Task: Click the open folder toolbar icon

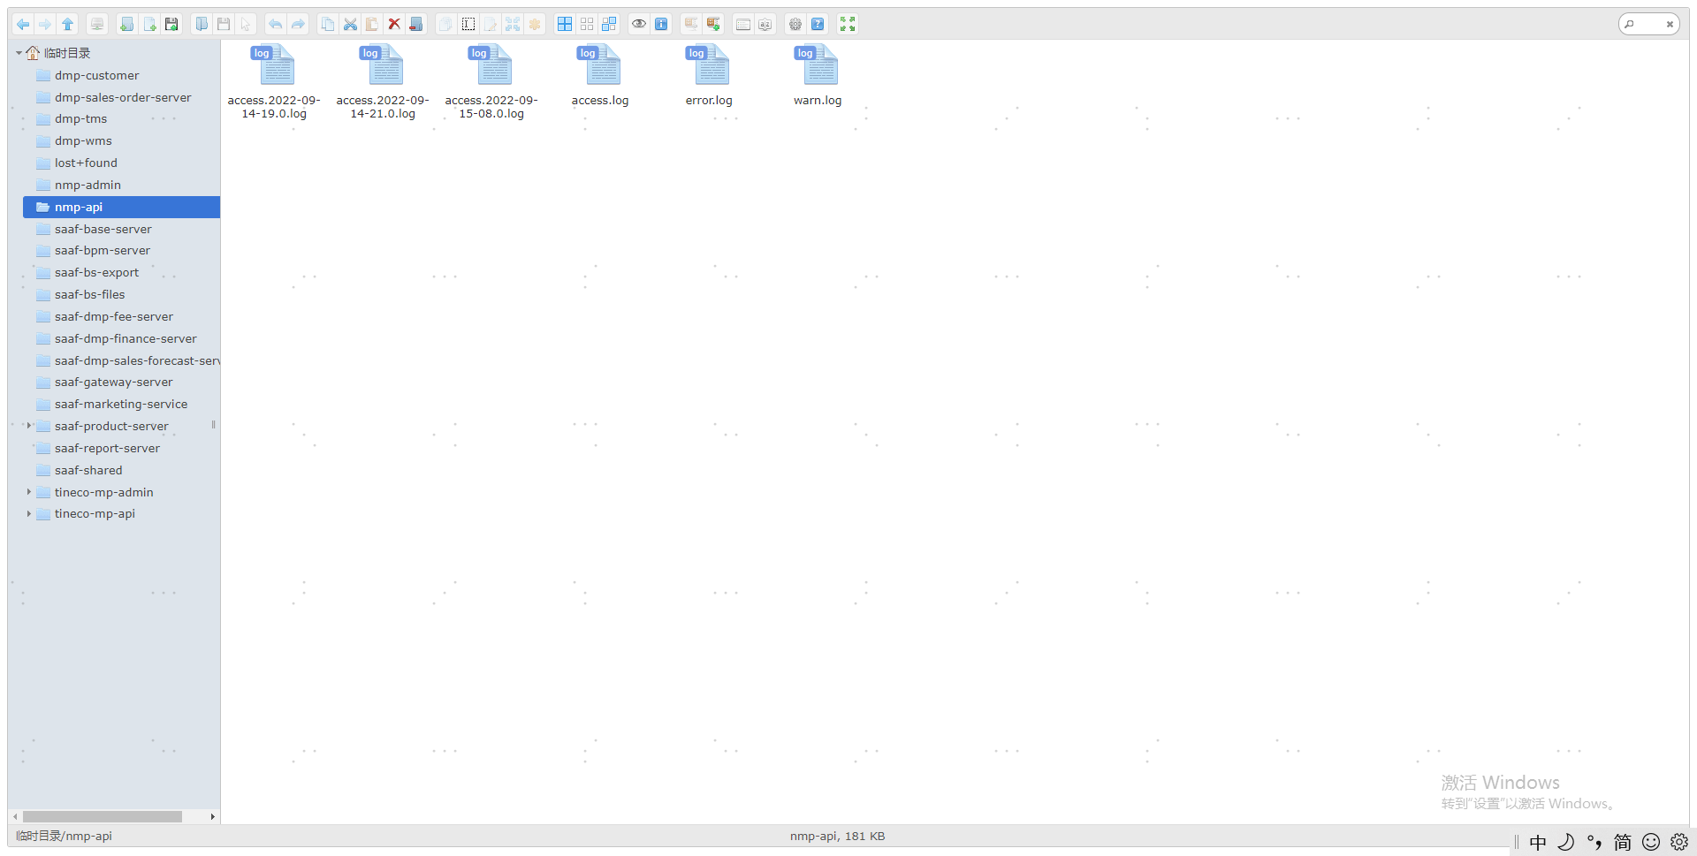Action: (202, 24)
